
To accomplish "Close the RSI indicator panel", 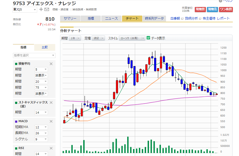I will coord(51,148).
